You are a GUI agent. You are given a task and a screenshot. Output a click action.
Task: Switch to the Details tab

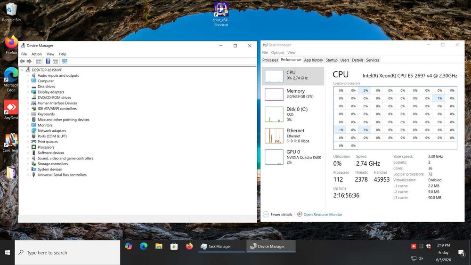(357, 60)
